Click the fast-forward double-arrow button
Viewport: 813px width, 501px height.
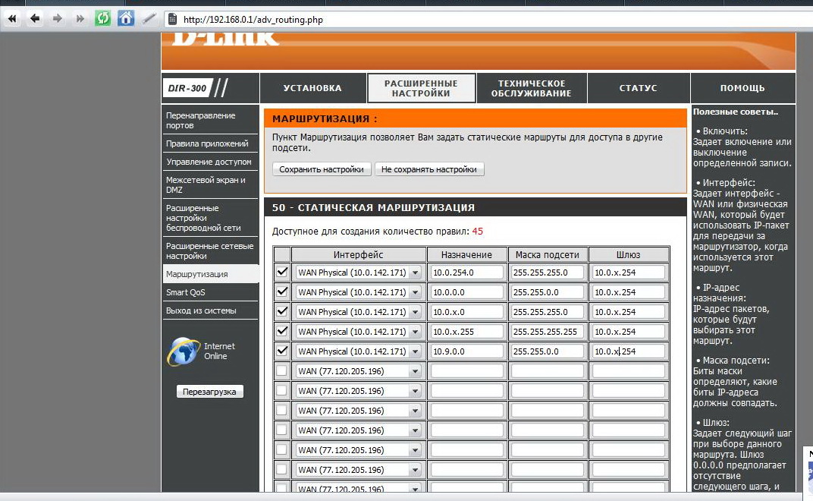pyautogui.click(x=80, y=19)
